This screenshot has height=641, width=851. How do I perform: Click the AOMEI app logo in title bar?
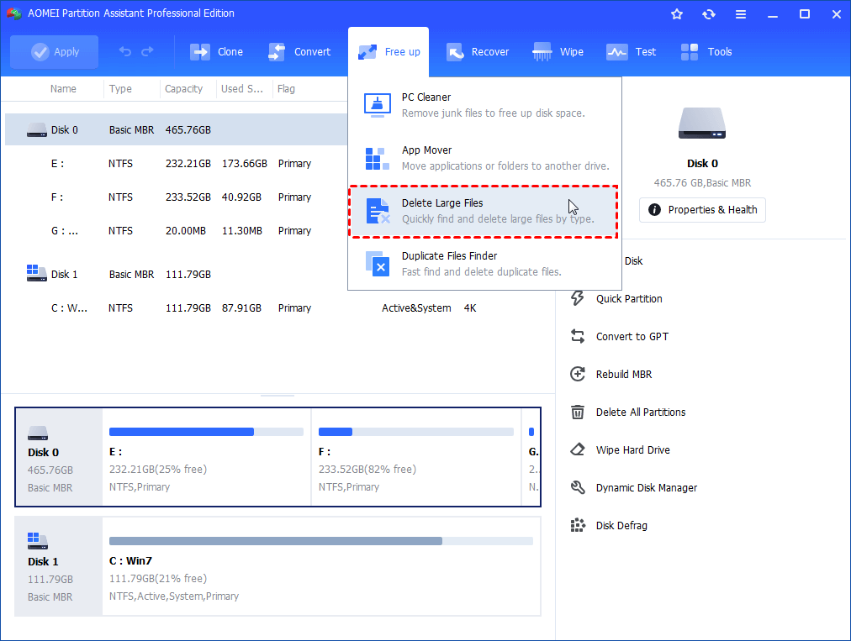14,13
